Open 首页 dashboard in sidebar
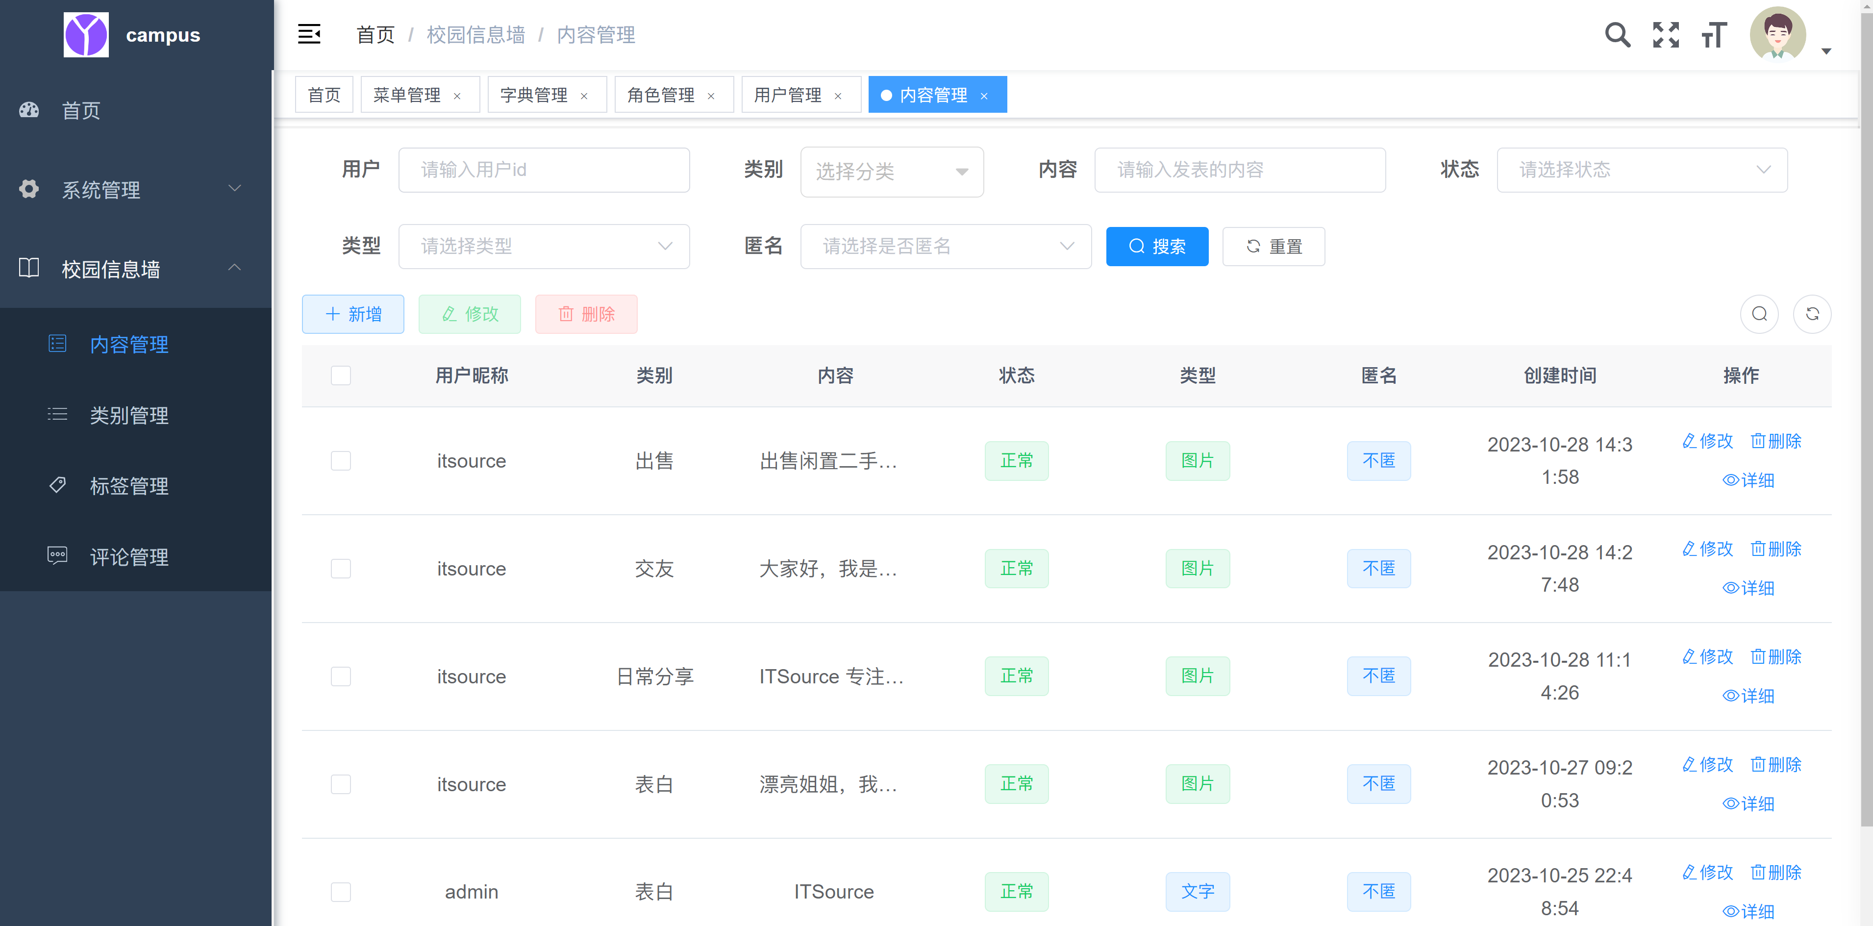Screen dimensions: 1873x926 tap(136, 110)
